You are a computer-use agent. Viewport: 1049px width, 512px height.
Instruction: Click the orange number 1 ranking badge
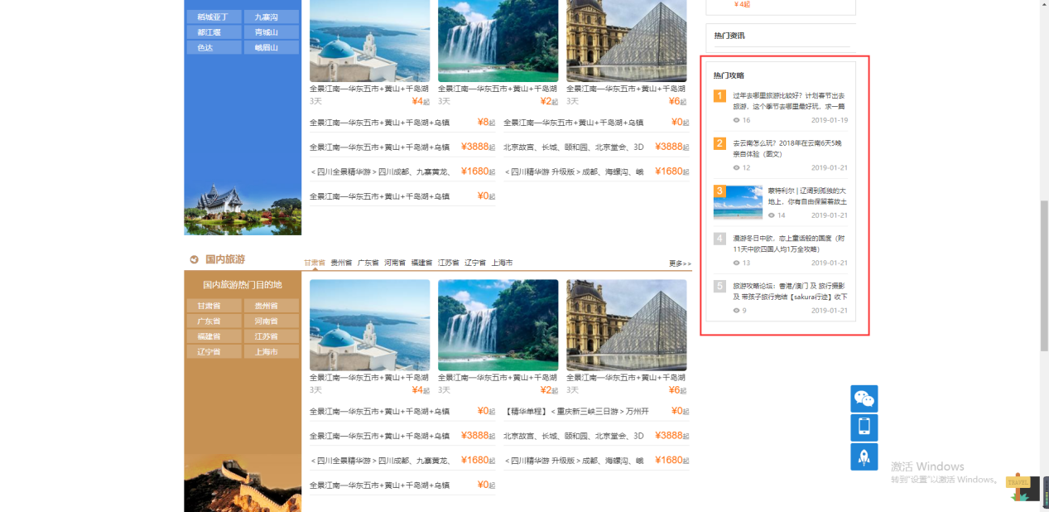tap(719, 96)
